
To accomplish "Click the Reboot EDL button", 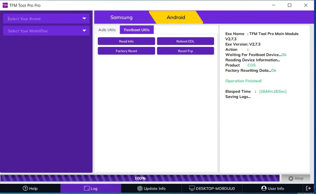I will coord(185,41).
